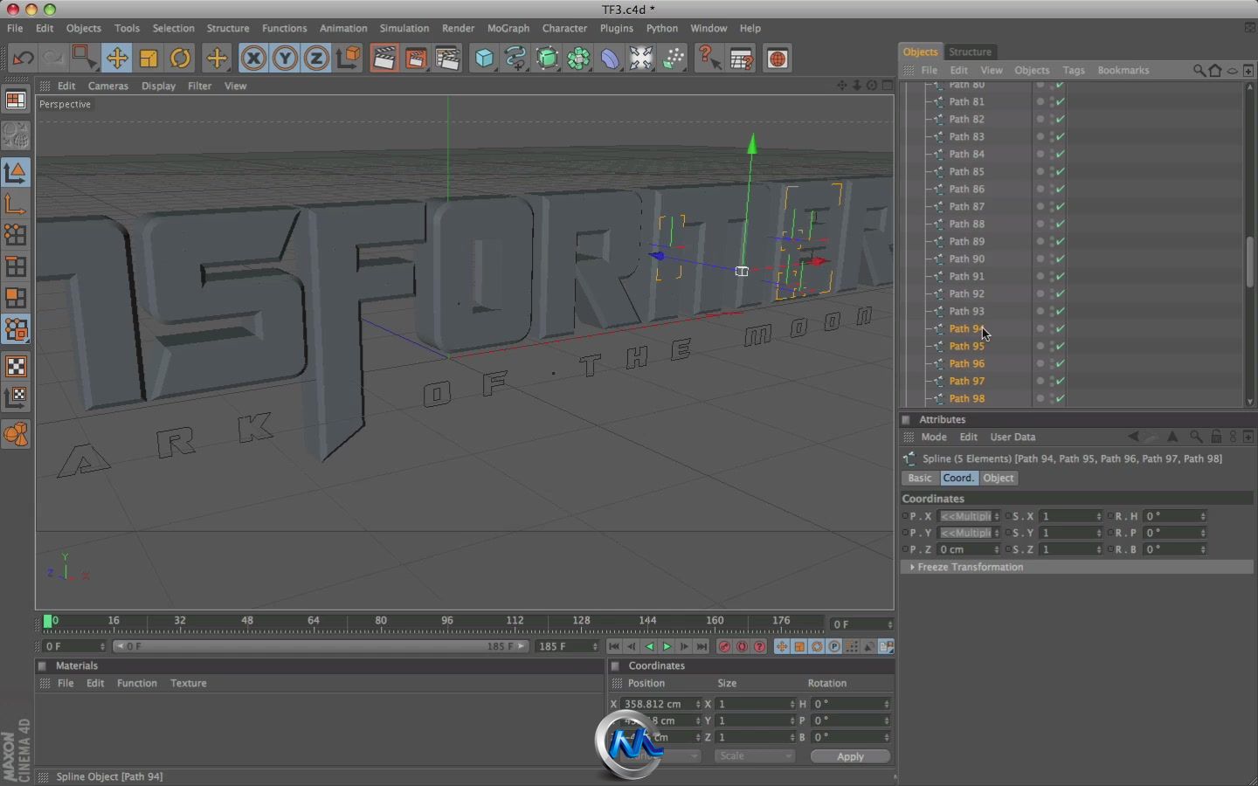The image size is (1258, 786).
Task: Switch to the Structure tab
Action: tap(970, 52)
